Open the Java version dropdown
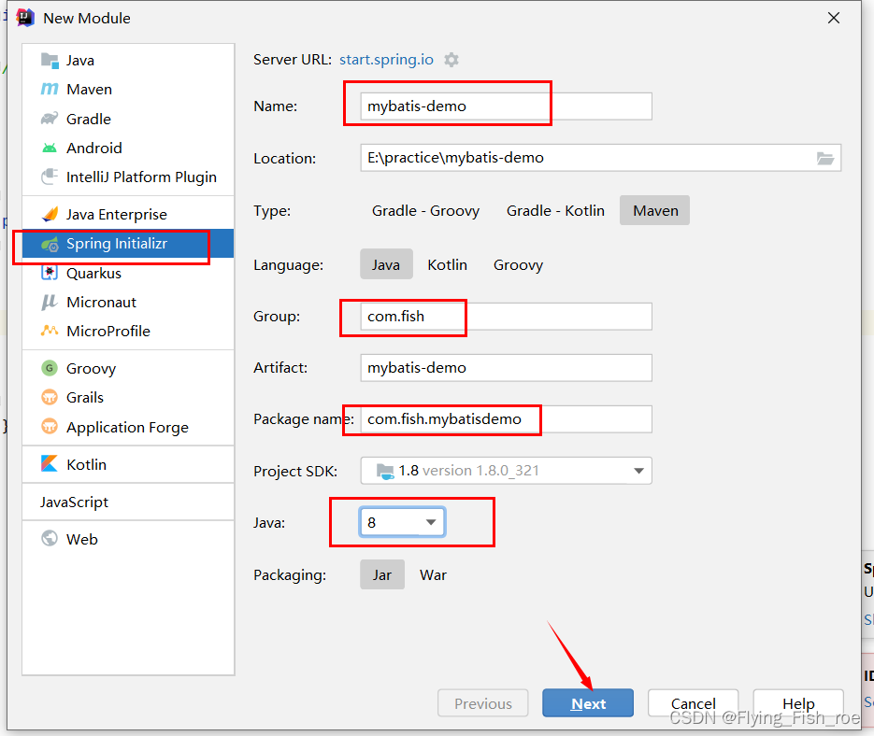Screen dimensions: 874x736 pos(402,522)
